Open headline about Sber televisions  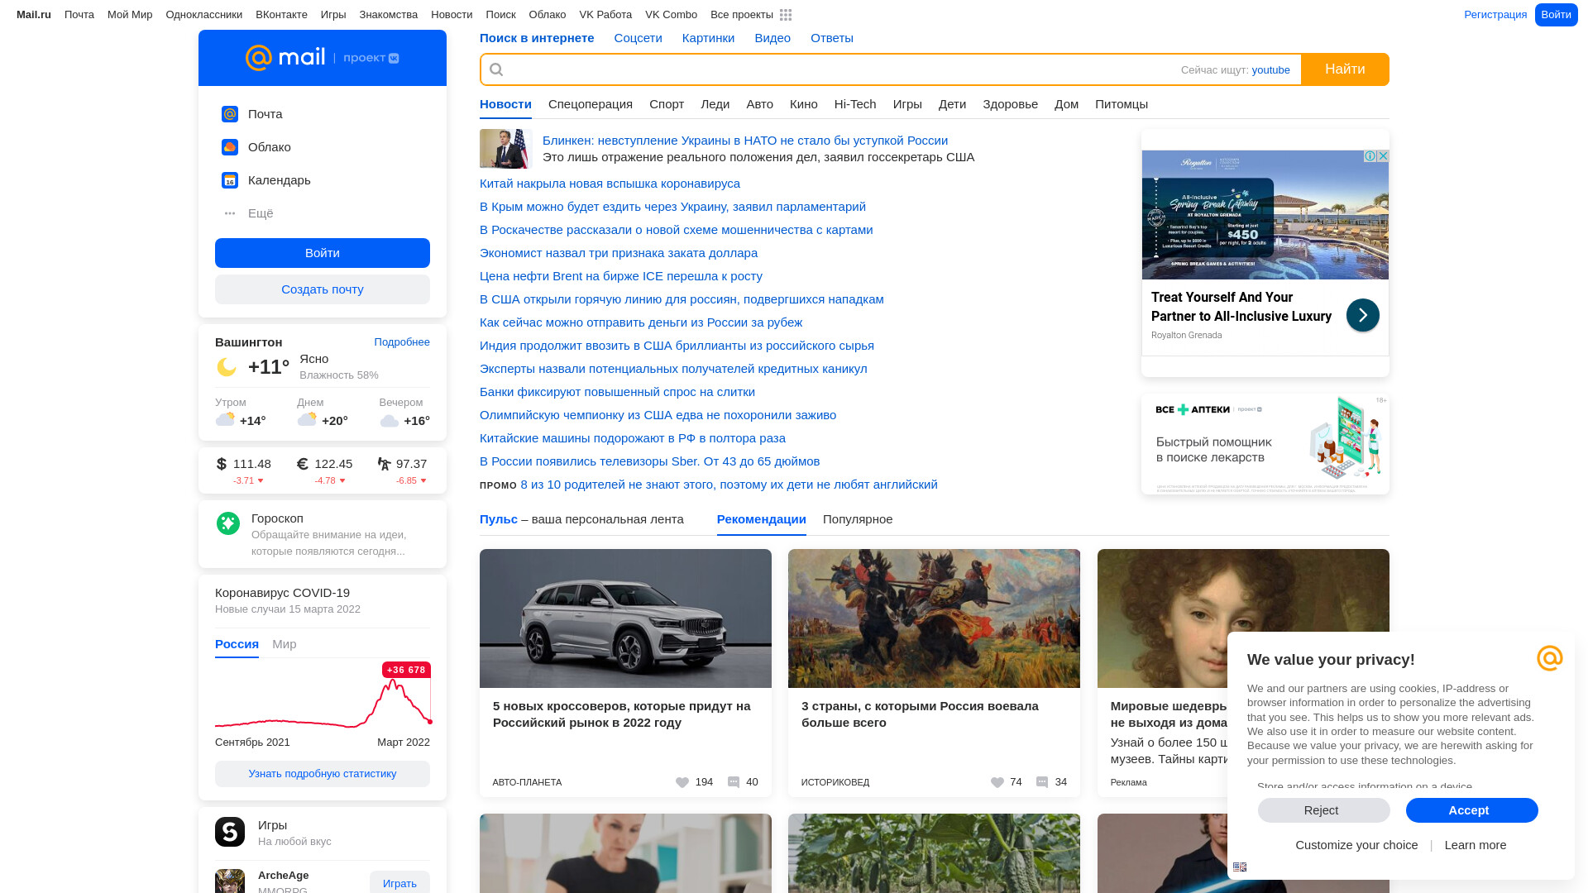[650, 461]
